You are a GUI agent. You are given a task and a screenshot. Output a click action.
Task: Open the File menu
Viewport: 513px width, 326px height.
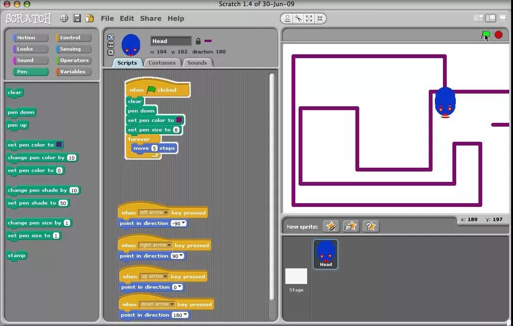point(107,18)
